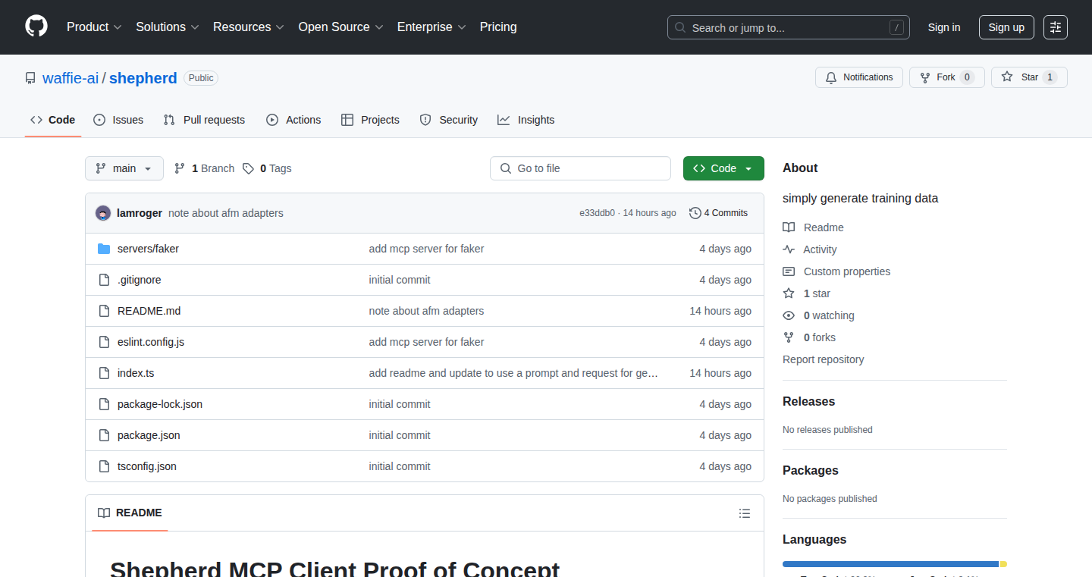This screenshot has width=1092, height=577.
Task: Open the '1 Branch' link
Action: (204, 168)
